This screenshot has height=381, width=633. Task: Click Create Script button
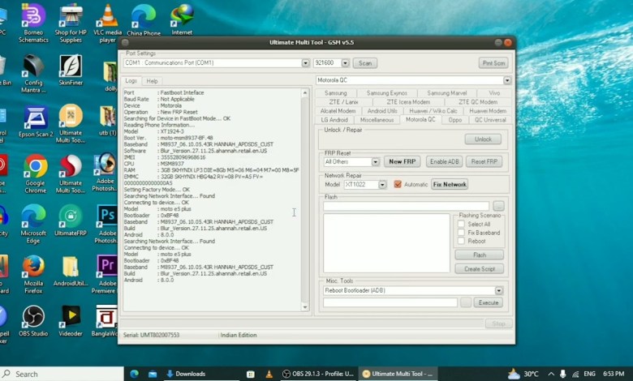tap(479, 269)
